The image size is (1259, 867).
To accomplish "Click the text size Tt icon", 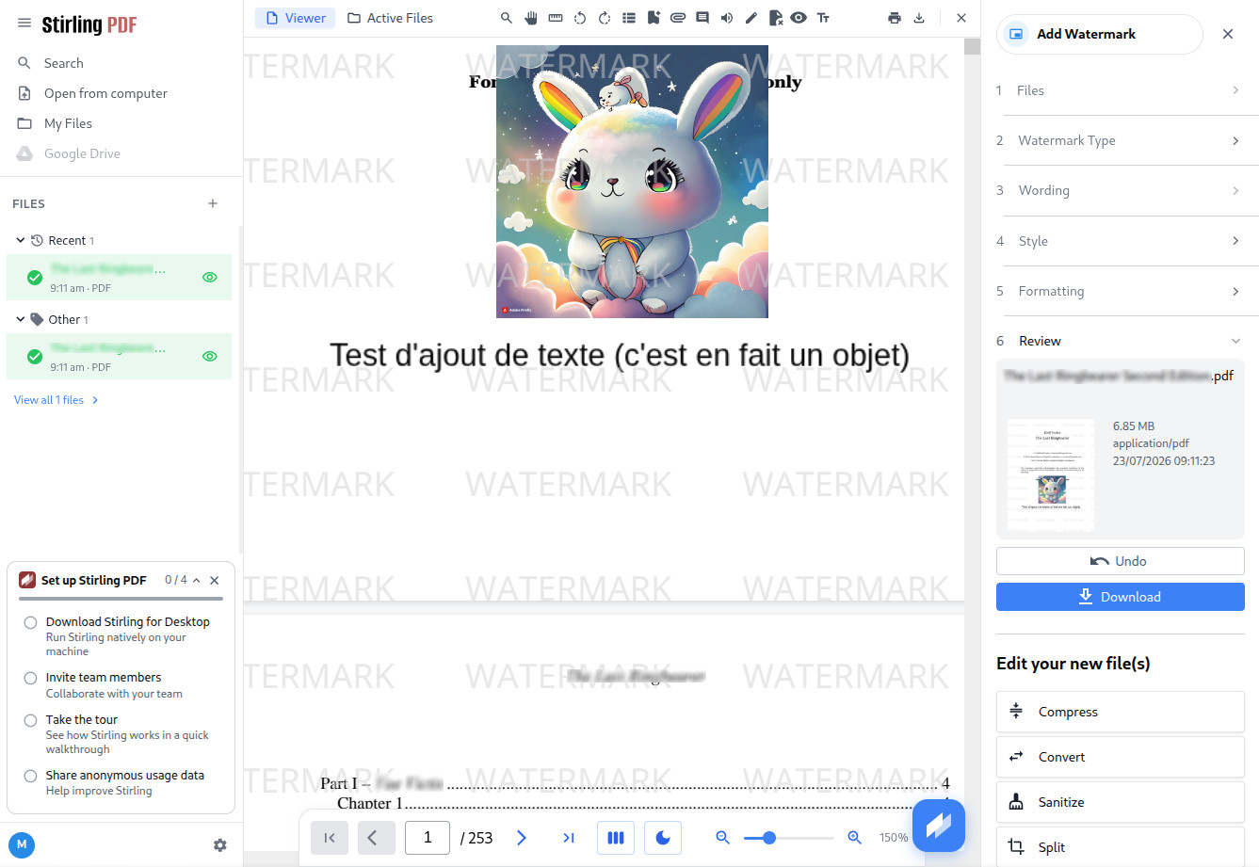I will (823, 18).
